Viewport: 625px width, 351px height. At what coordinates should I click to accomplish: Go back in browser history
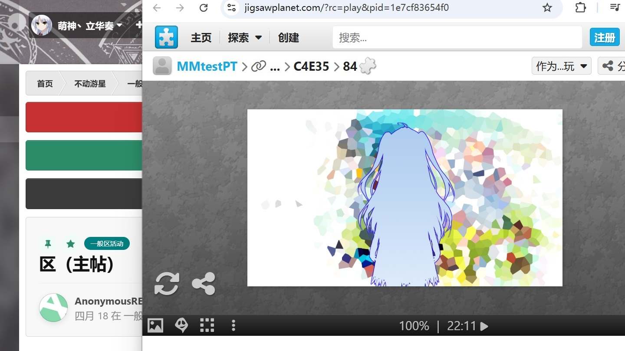[x=157, y=7]
